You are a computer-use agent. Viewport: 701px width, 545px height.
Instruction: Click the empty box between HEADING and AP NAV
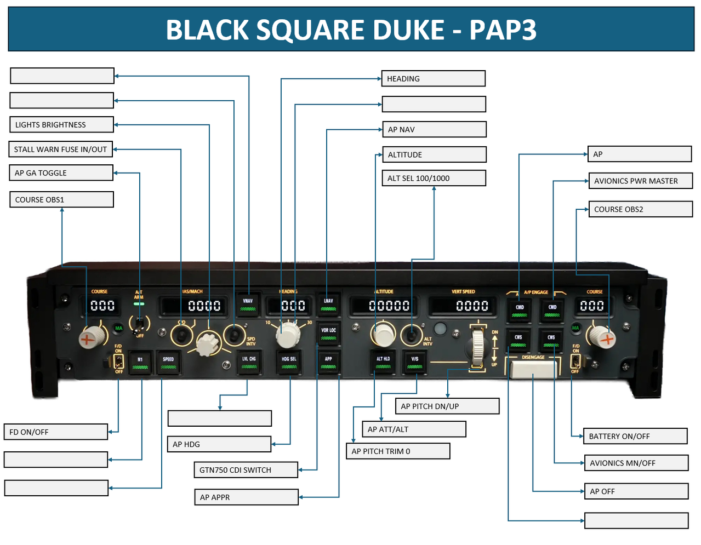point(434,104)
